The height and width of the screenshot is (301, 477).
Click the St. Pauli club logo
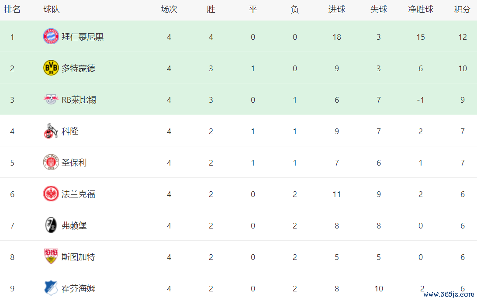point(51,163)
